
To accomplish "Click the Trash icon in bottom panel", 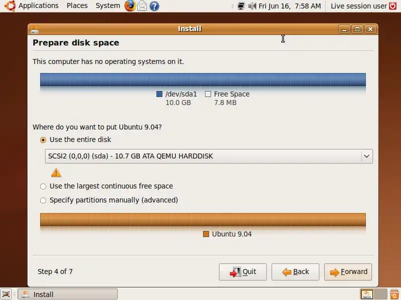I will point(394,294).
